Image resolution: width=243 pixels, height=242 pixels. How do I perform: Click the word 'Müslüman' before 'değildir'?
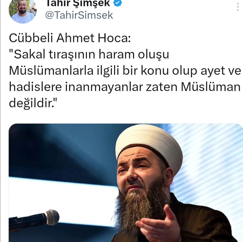click(211, 87)
